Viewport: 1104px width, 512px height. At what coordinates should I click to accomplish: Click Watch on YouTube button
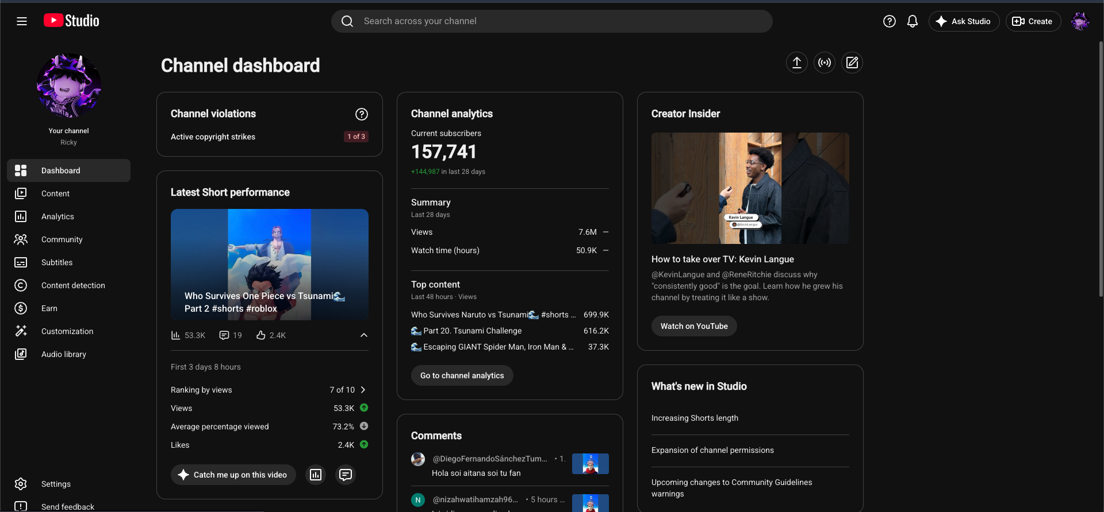(694, 326)
